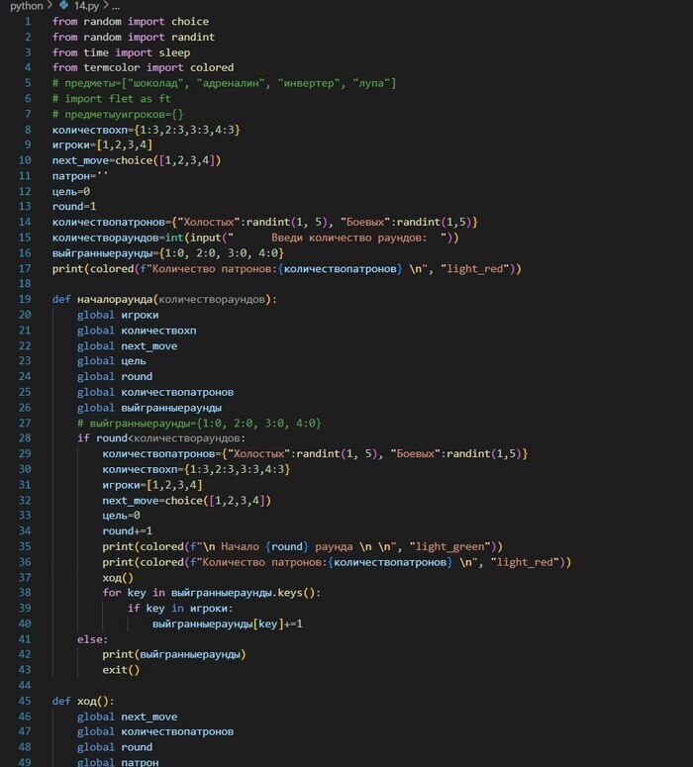Click 'global цель' on line 23

pyautogui.click(x=112, y=361)
